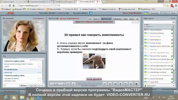Select user Людмила Остапенко in list

[x=158, y=33]
